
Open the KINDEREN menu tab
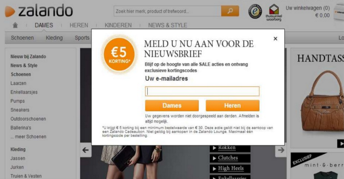pos(118,25)
